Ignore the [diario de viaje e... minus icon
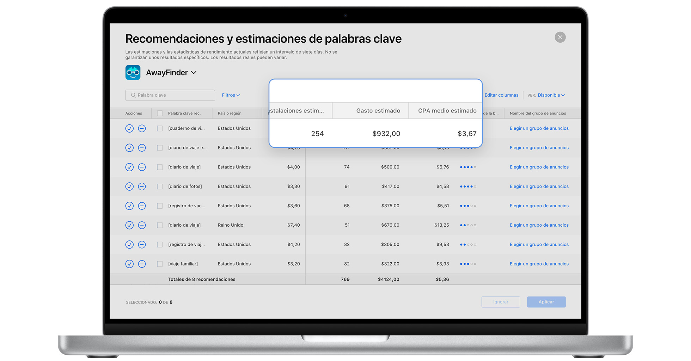The image size is (691, 361). [x=142, y=148]
